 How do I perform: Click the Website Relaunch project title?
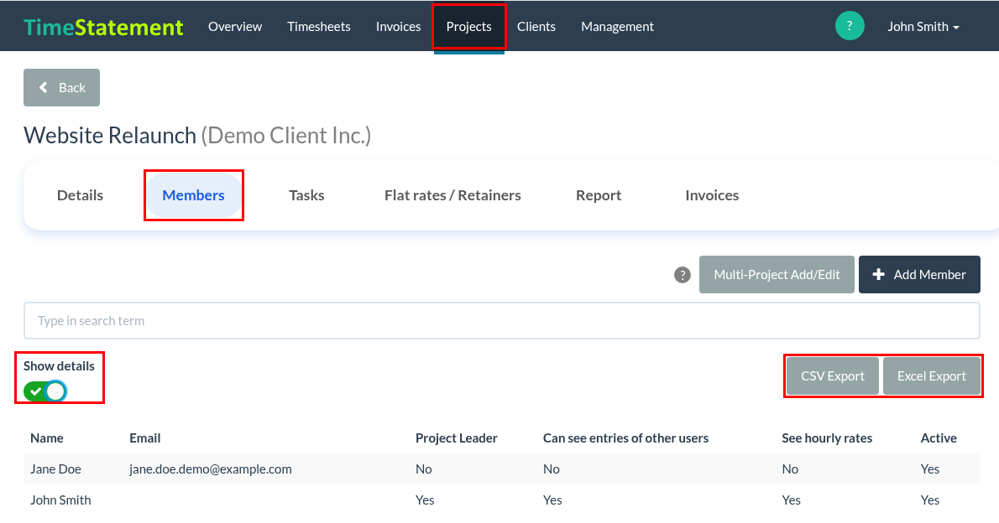tap(110, 136)
